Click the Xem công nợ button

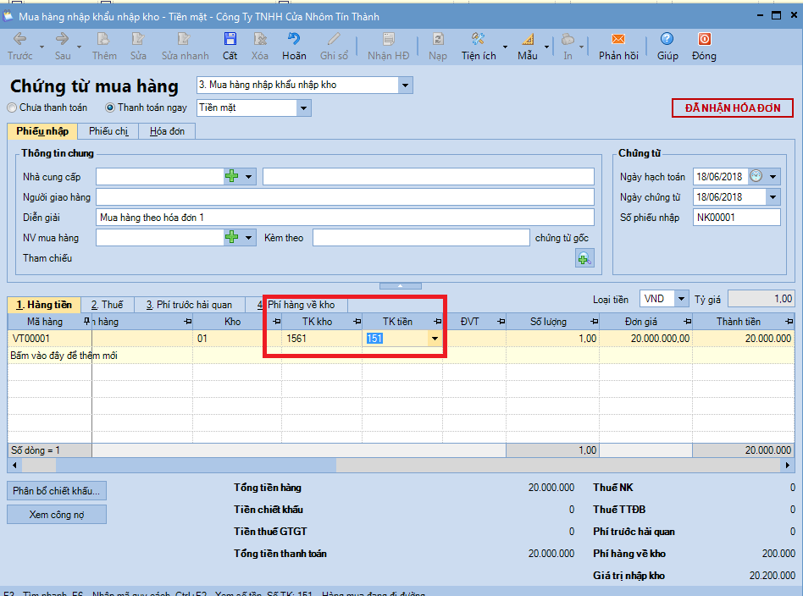click(x=57, y=515)
